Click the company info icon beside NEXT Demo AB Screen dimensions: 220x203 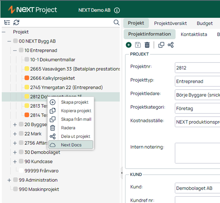pyautogui.click(x=117, y=10)
